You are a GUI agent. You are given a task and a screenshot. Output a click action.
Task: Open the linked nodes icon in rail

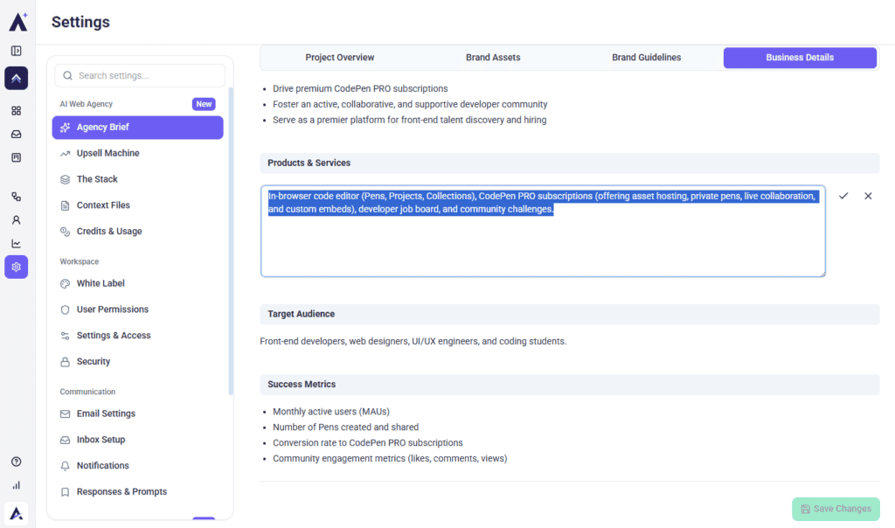[x=16, y=197]
